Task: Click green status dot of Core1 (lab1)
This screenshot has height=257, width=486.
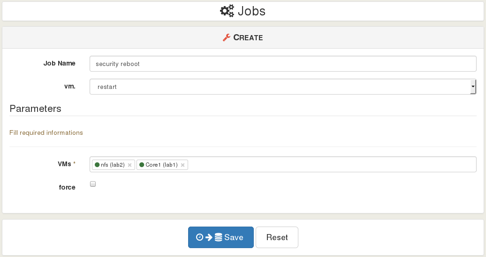Action: [142, 165]
